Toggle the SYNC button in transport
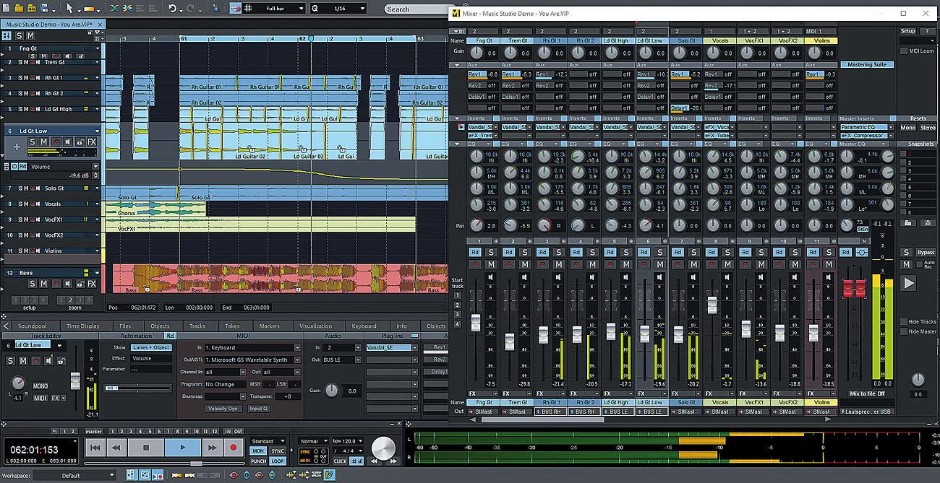 point(278,451)
